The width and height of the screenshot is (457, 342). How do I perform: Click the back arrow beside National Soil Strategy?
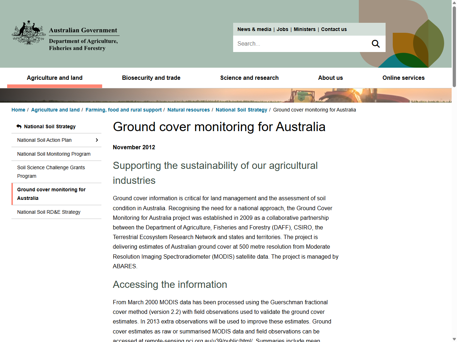click(x=19, y=126)
